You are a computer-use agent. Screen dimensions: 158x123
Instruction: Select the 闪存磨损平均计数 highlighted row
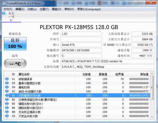click(x=77, y=95)
